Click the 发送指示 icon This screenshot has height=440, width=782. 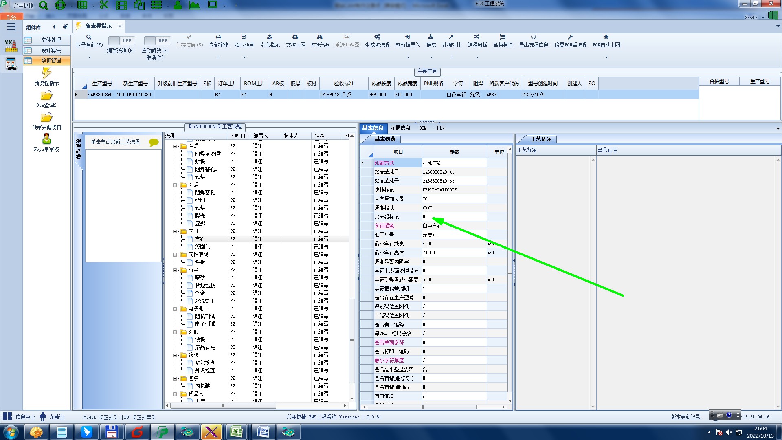[270, 37]
